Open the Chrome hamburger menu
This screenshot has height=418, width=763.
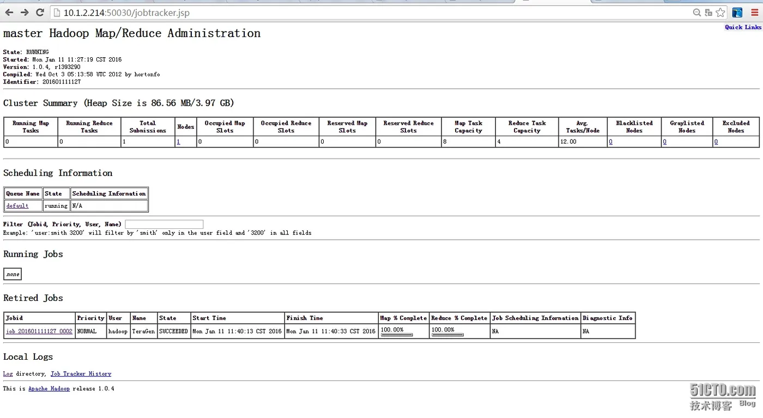click(755, 13)
